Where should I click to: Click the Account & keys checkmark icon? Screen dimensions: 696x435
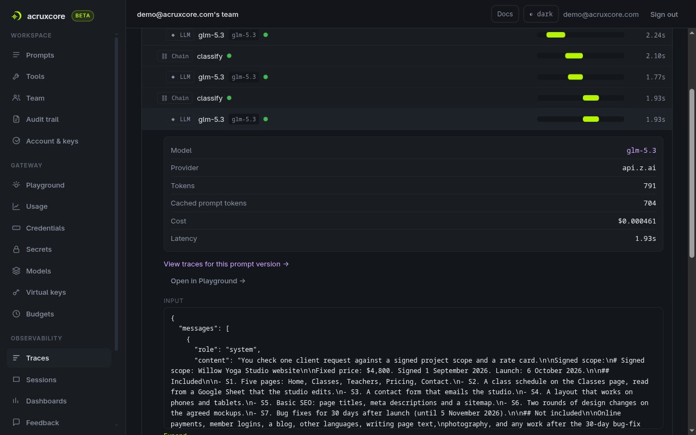(x=16, y=141)
